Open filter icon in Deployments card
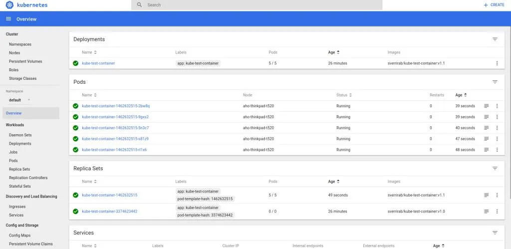The width and height of the screenshot is (511, 249). [495, 39]
